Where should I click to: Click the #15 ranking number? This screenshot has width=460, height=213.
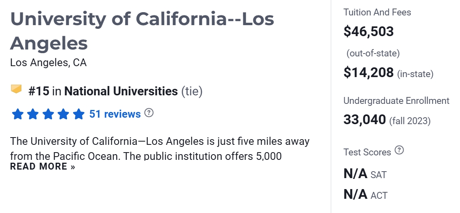click(x=39, y=91)
